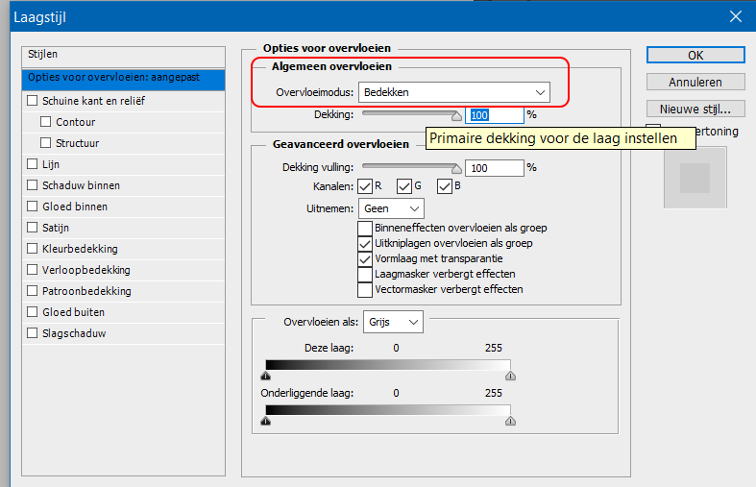Uncheck the R channel checkbox

point(364,185)
